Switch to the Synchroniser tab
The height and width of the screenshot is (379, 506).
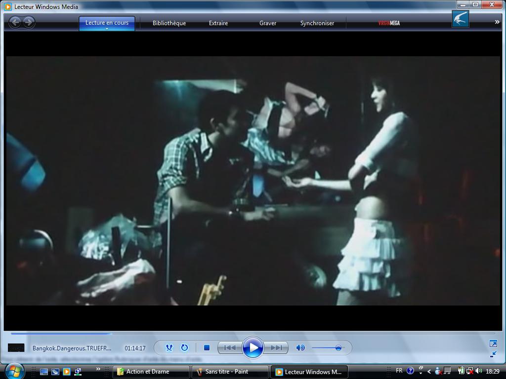(317, 23)
